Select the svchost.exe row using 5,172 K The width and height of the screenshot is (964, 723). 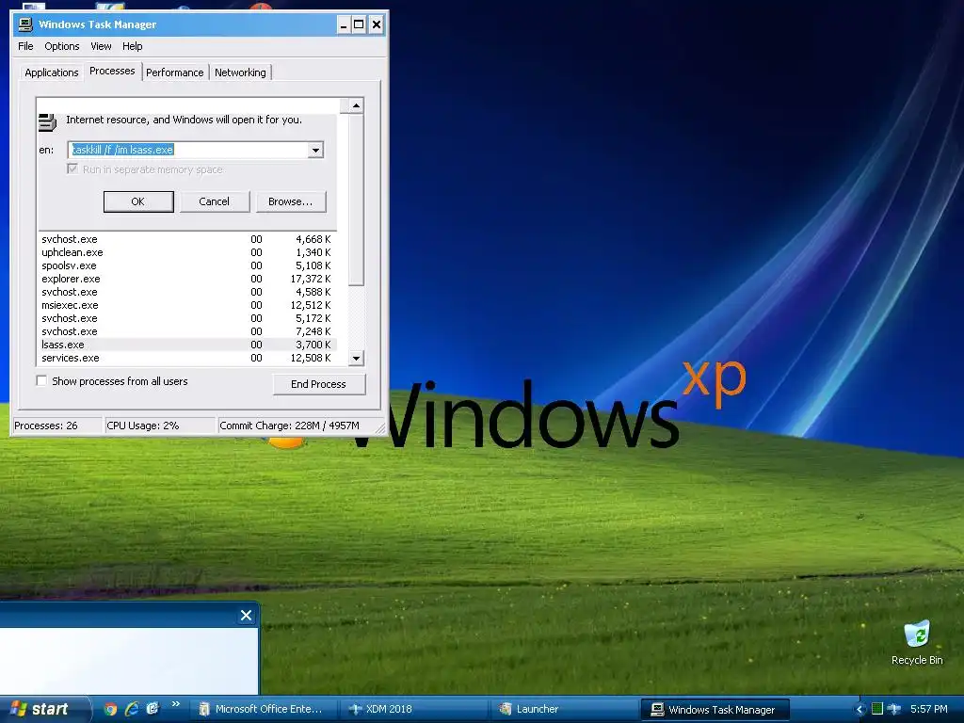(x=187, y=318)
